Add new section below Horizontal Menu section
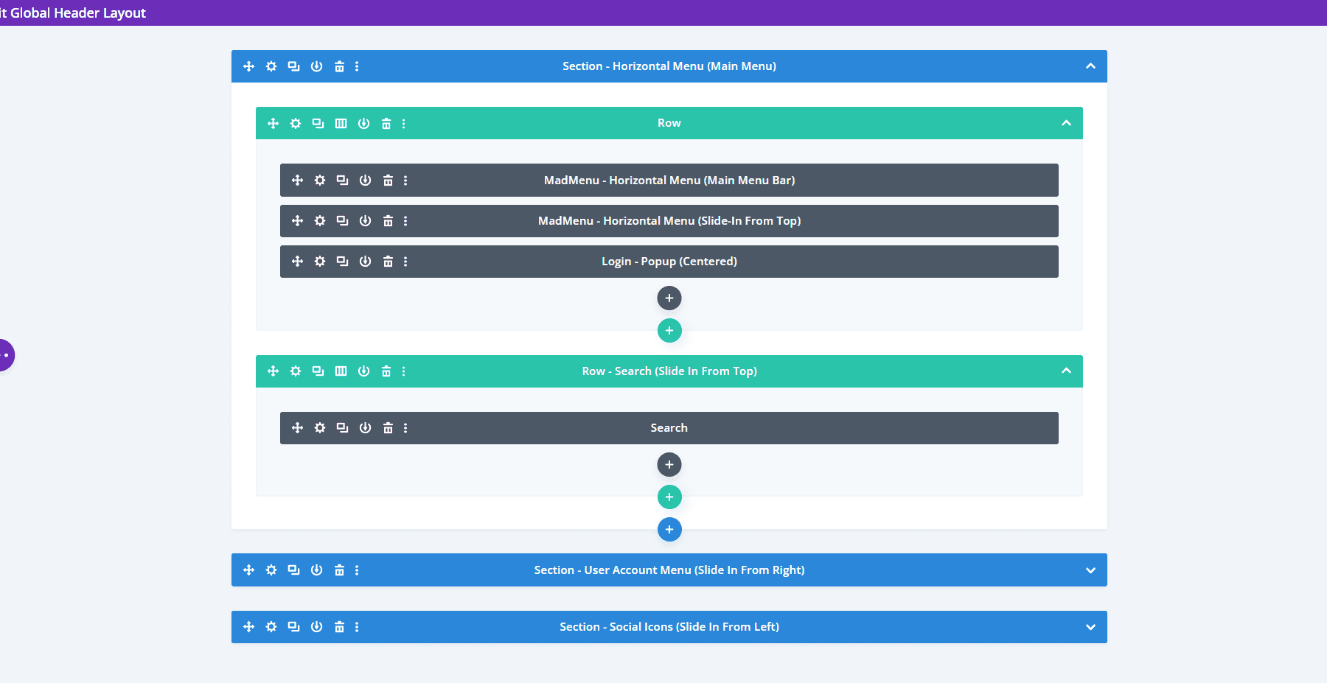The height and width of the screenshot is (683, 1327). pos(669,530)
